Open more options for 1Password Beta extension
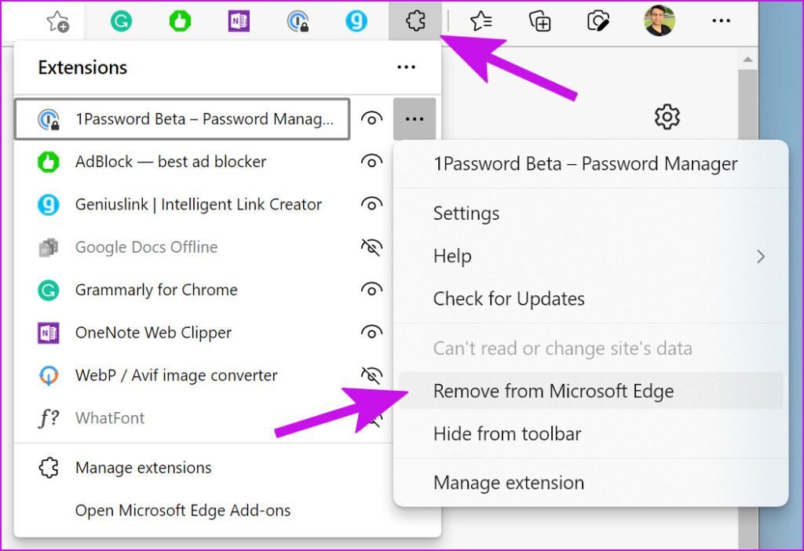The width and height of the screenshot is (804, 551). click(x=415, y=119)
